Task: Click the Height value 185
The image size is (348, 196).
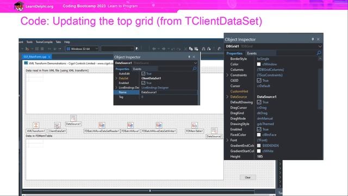Action: [260, 156]
